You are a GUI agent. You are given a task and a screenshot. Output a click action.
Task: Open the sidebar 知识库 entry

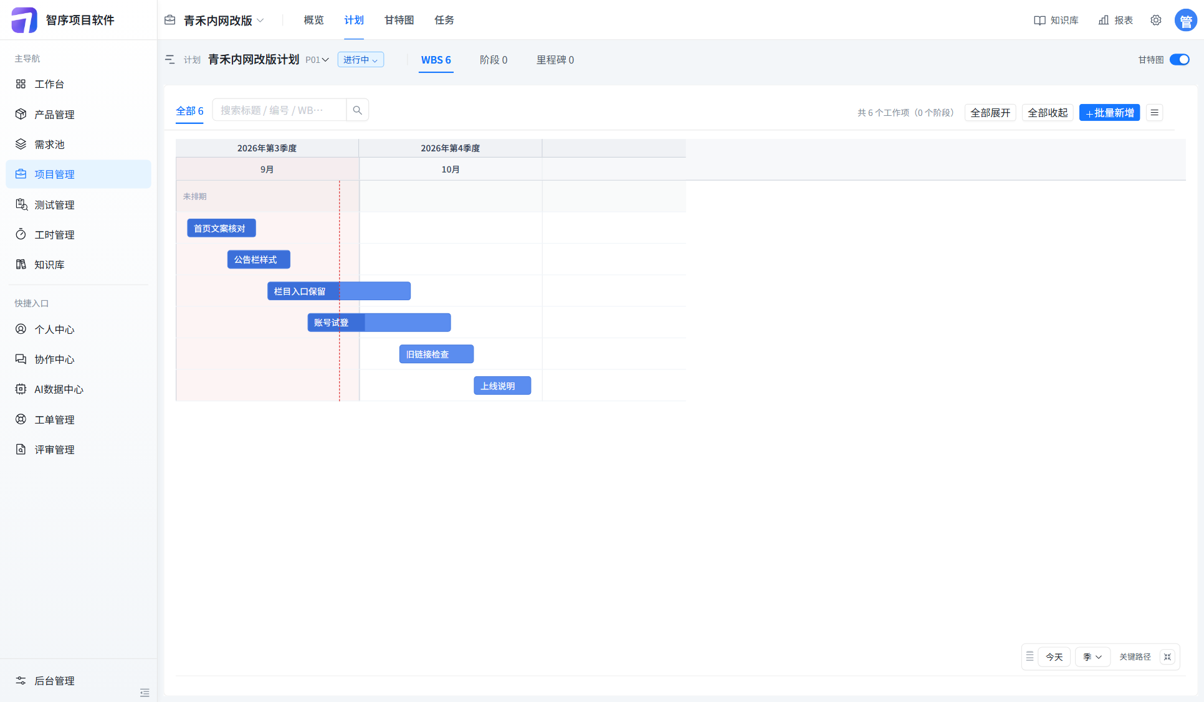click(x=79, y=265)
